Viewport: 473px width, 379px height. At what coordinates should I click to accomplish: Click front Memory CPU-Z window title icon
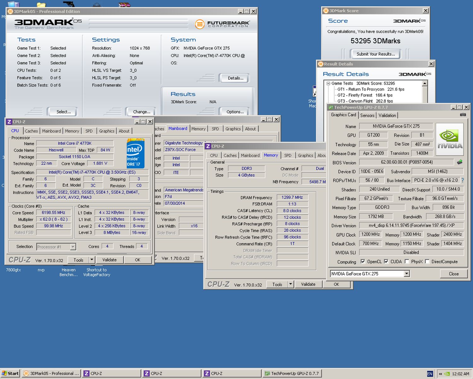[x=208, y=146]
